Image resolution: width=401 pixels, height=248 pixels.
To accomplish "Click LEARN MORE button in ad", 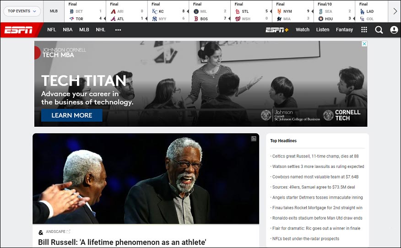I will coord(71,115).
